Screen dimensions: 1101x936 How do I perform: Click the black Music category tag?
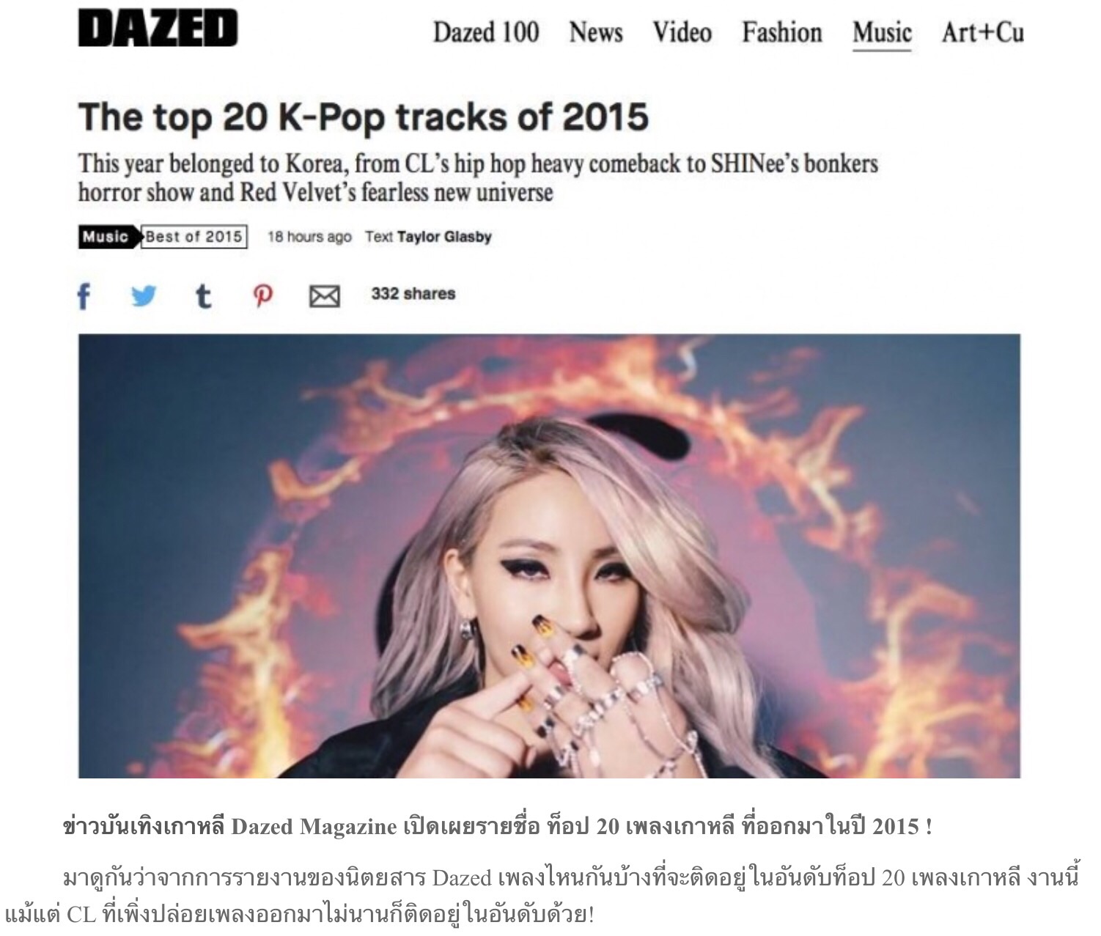click(108, 237)
